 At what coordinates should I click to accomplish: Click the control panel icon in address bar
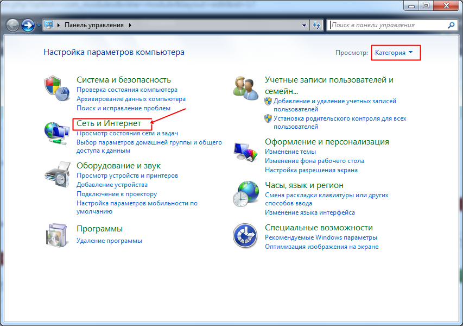coord(49,25)
